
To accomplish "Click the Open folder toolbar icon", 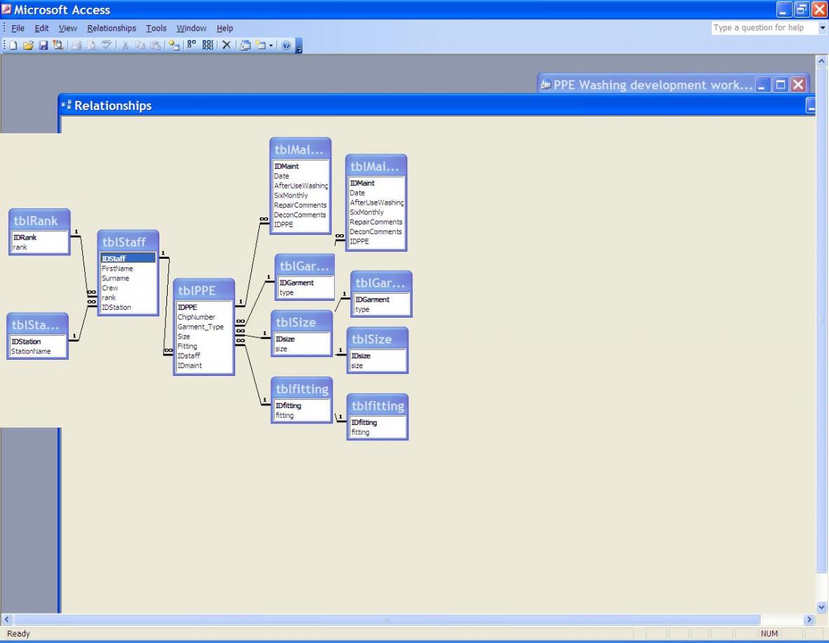I will click(29, 45).
